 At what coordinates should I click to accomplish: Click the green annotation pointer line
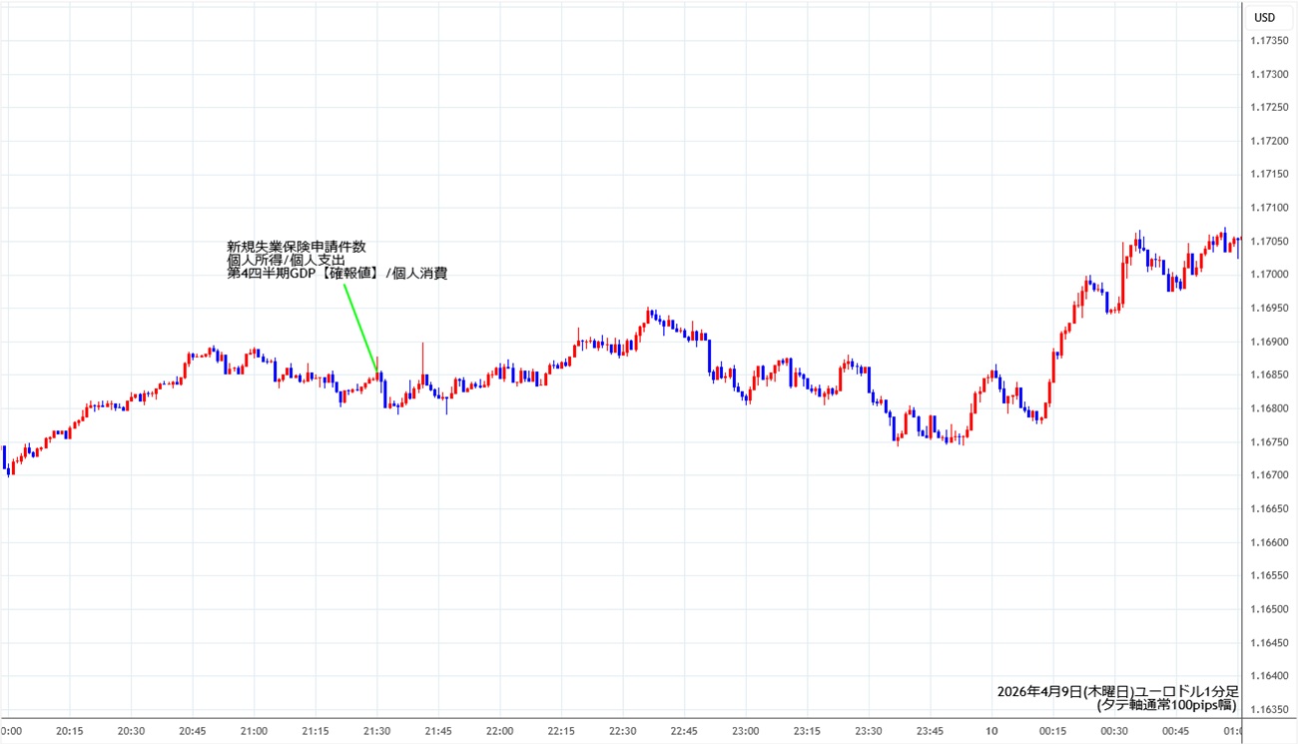pyautogui.click(x=360, y=327)
